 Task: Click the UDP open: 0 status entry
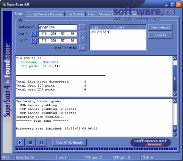[x=126, y=157]
